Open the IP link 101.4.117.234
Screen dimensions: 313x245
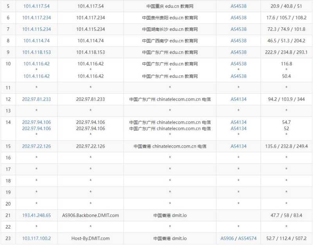tap(37, 18)
